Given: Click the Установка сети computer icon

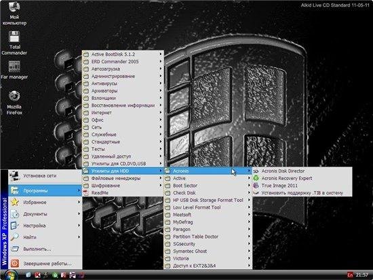Looking at the screenshot, I should [15, 176].
